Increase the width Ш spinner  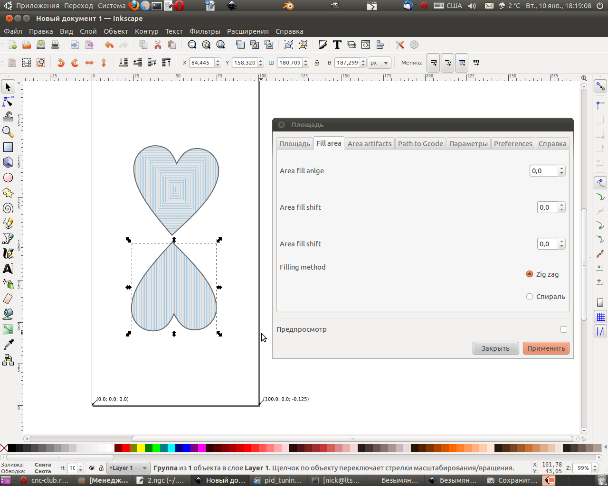pos(306,60)
